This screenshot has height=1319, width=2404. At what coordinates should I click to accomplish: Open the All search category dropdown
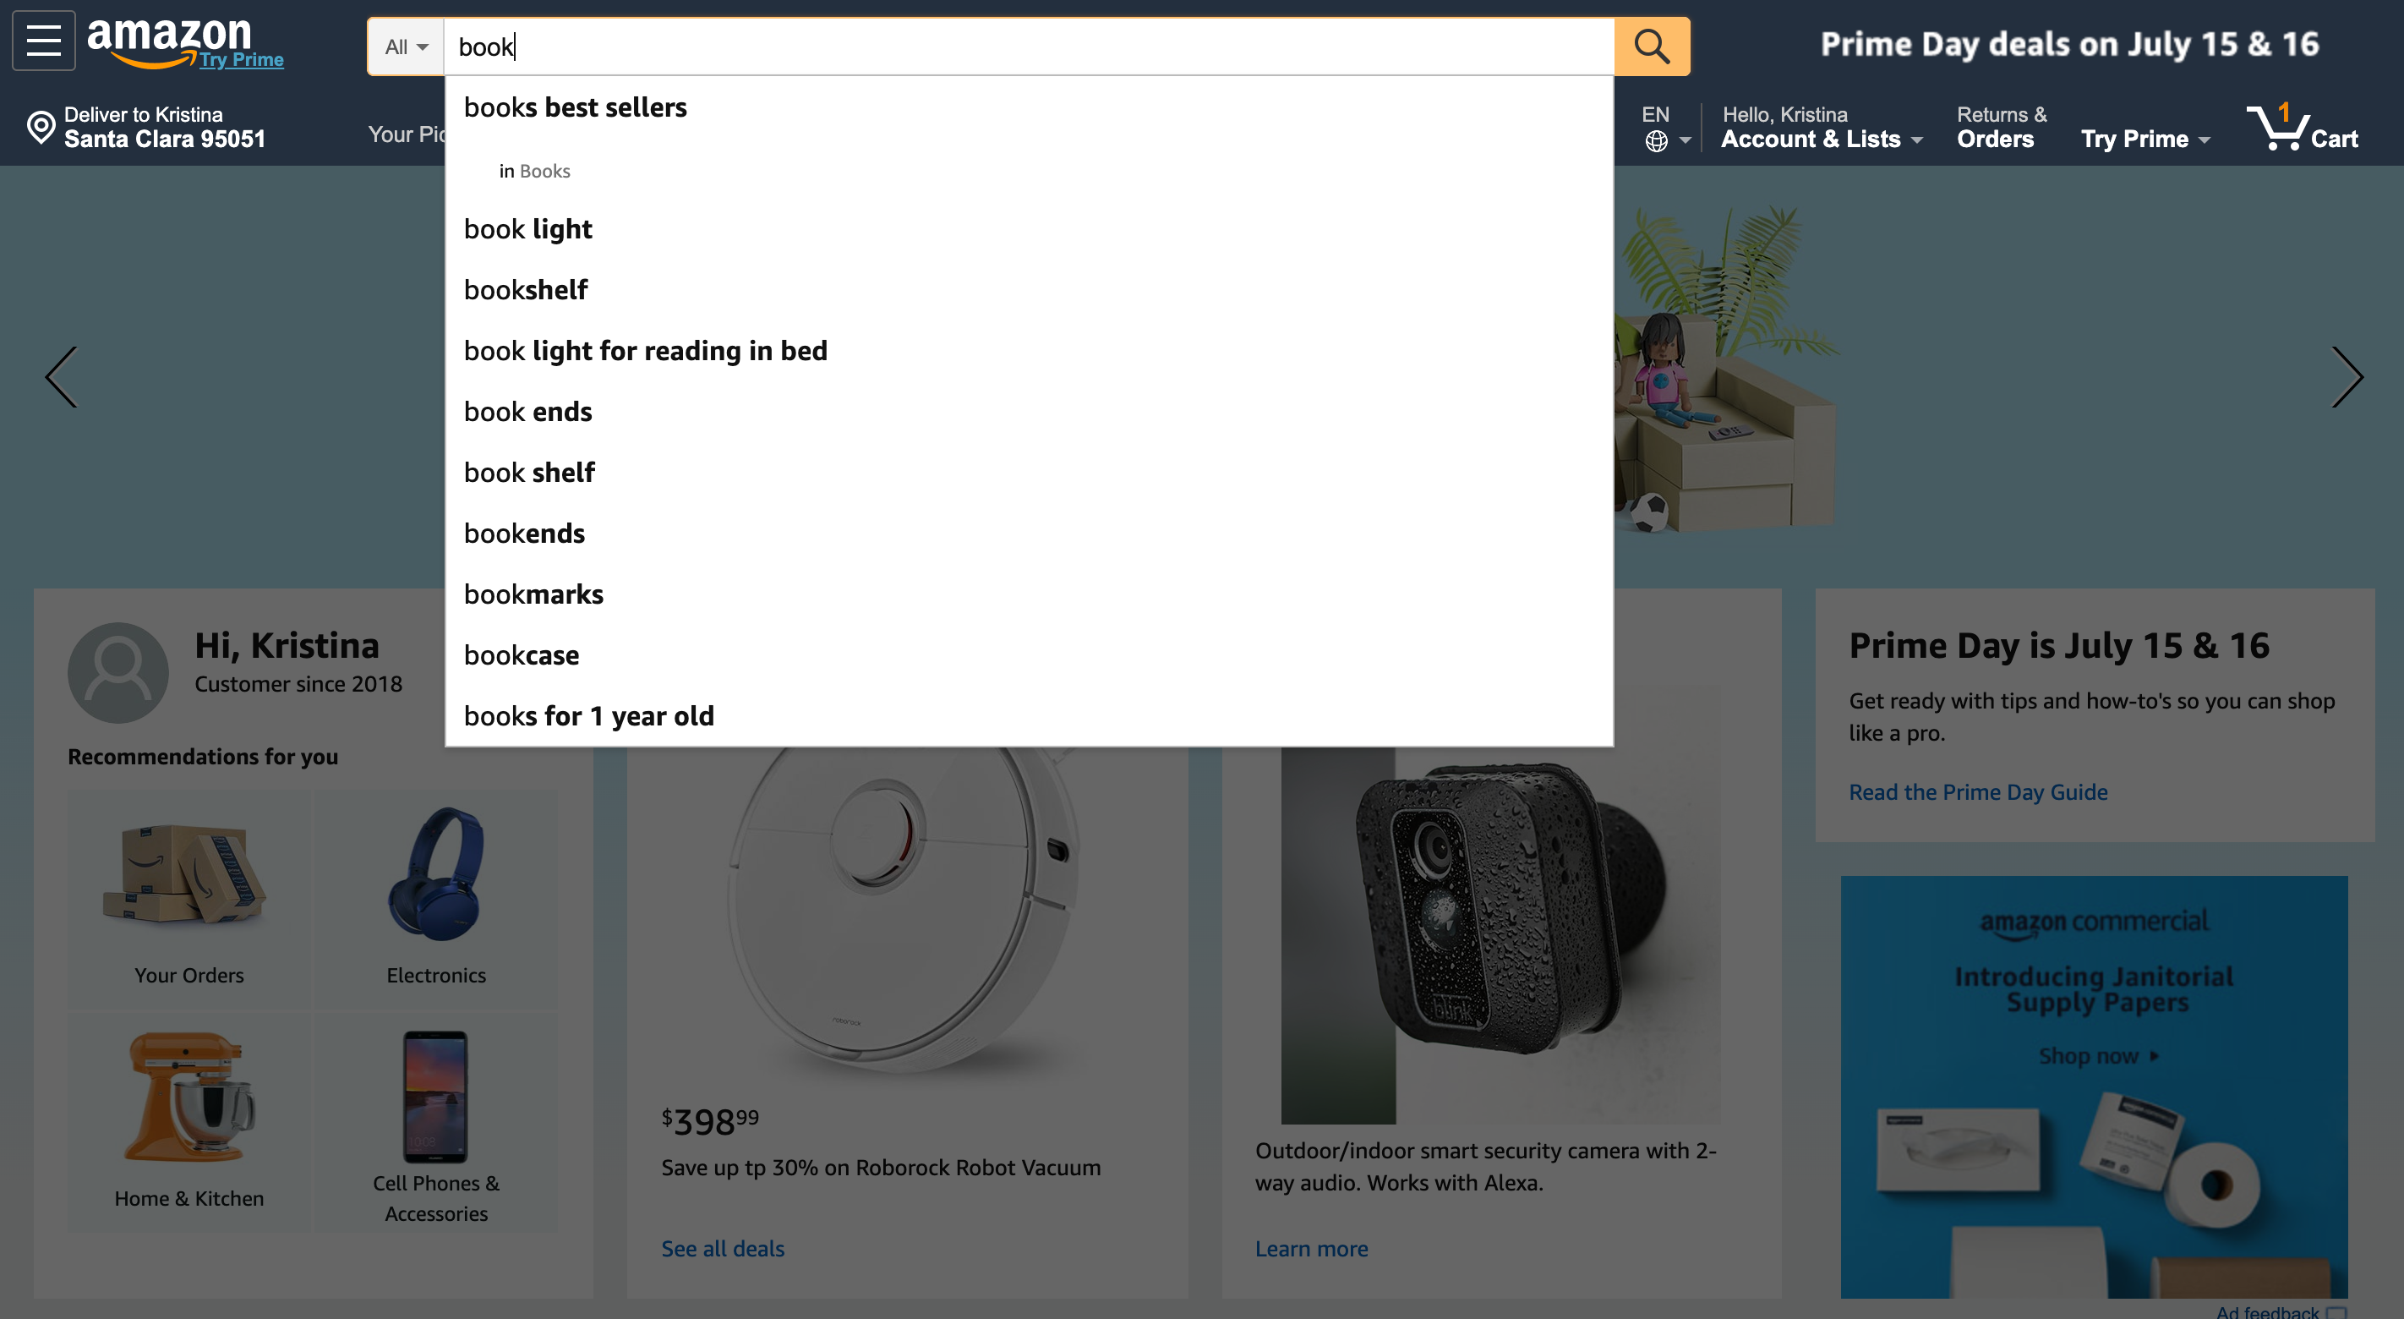click(405, 46)
